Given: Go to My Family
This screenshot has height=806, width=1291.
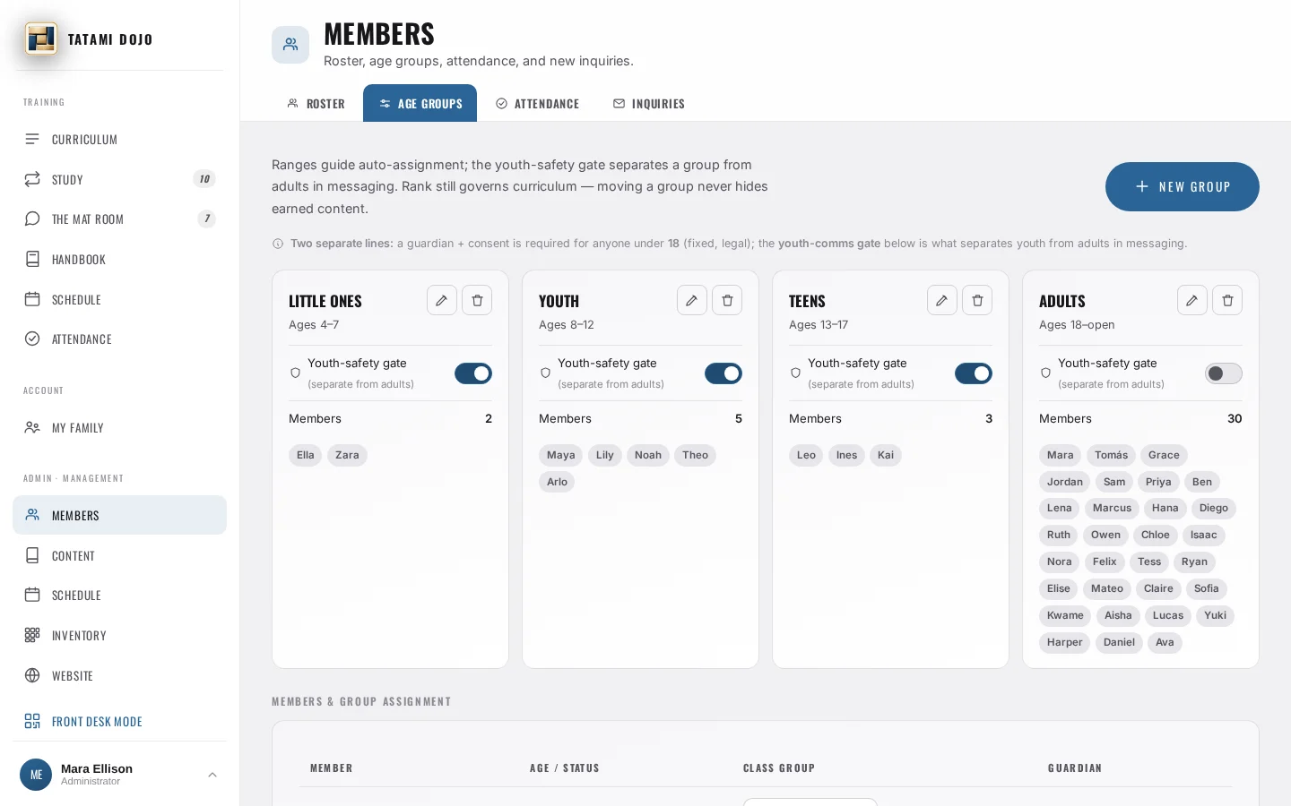Looking at the screenshot, I should (119, 427).
